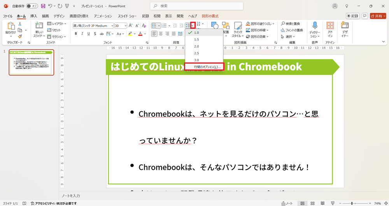Open the font size dropdown
Image resolution: width=389 pixels, height=206 pixels.
point(126,26)
